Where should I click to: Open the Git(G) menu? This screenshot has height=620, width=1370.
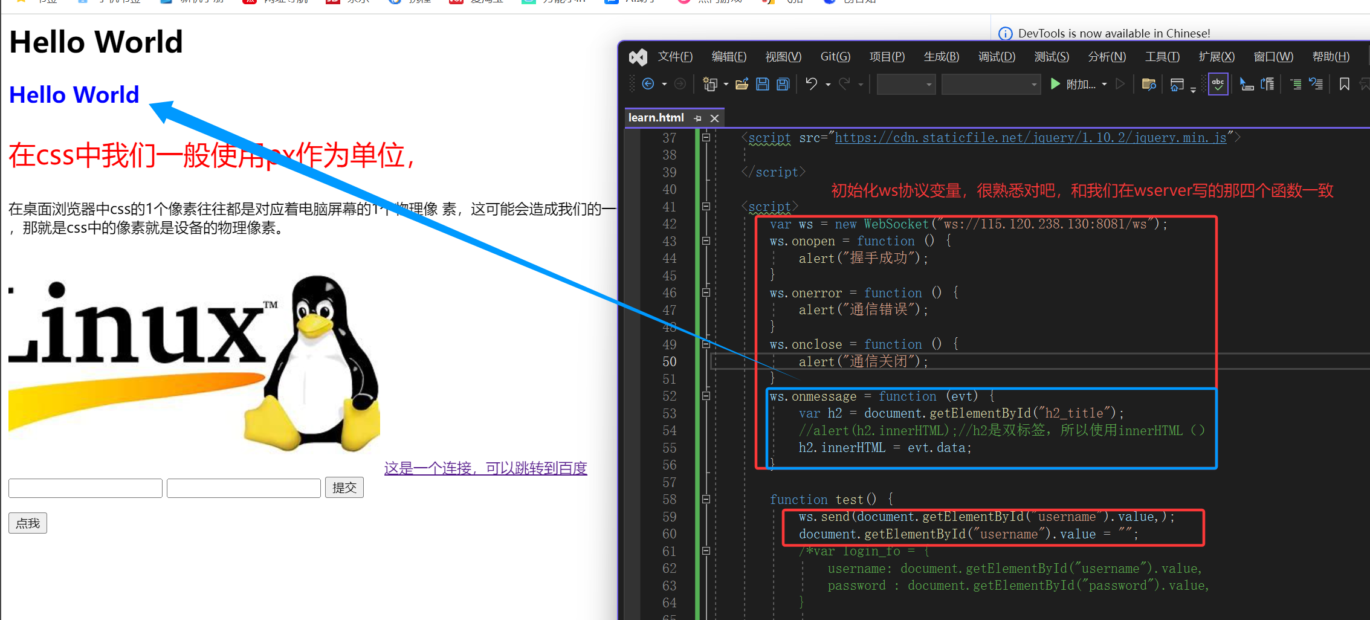tap(835, 57)
